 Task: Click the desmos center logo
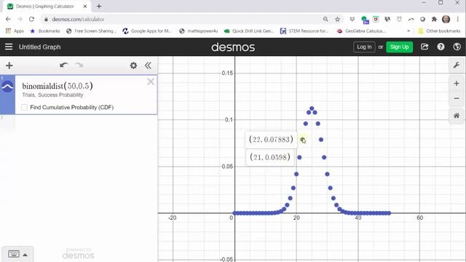(233, 47)
